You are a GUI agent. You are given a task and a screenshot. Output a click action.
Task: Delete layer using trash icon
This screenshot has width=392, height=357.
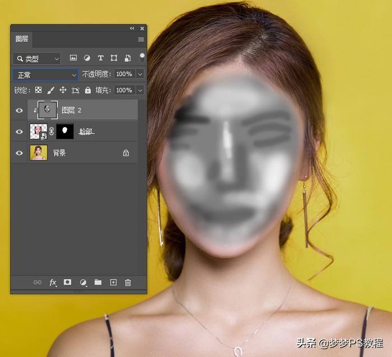click(x=128, y=283)
